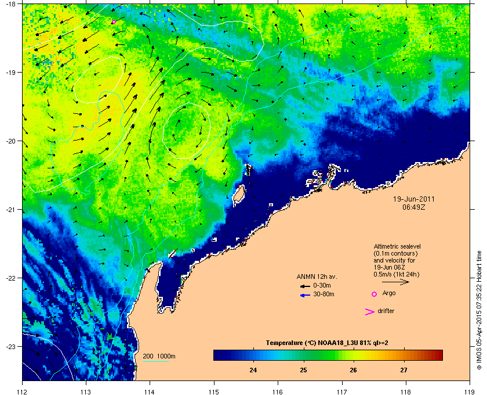Click latitude axis label '-20'
Image resolution: width=487 pixels, height=395 pixels.
(11, 141)
